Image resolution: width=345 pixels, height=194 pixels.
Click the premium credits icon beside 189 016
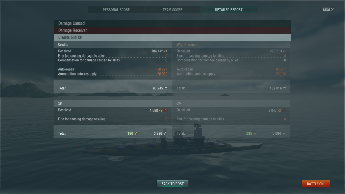click(x=284, y=88)
